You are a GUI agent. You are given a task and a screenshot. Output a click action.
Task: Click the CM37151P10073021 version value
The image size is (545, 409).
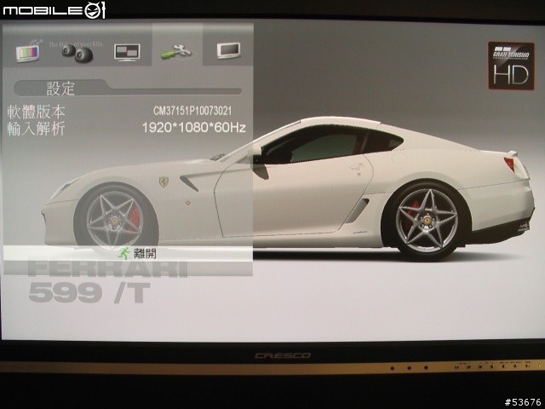click(x=192, y=112)
